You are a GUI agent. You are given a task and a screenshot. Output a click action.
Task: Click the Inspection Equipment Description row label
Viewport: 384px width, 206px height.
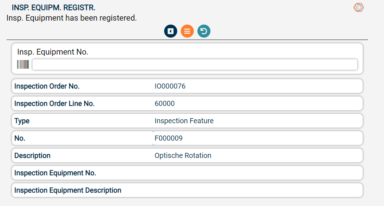tap(68, 190)
